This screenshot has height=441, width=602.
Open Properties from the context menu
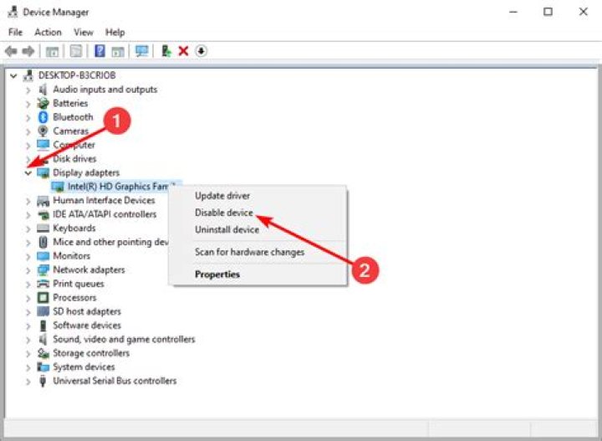click(217, 274)
